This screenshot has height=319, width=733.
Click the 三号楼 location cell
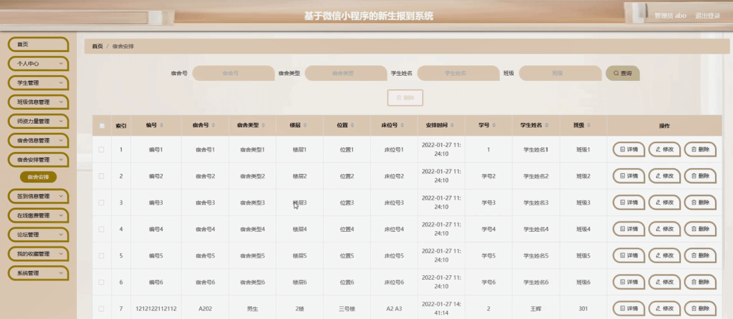[x=347, y=309]
